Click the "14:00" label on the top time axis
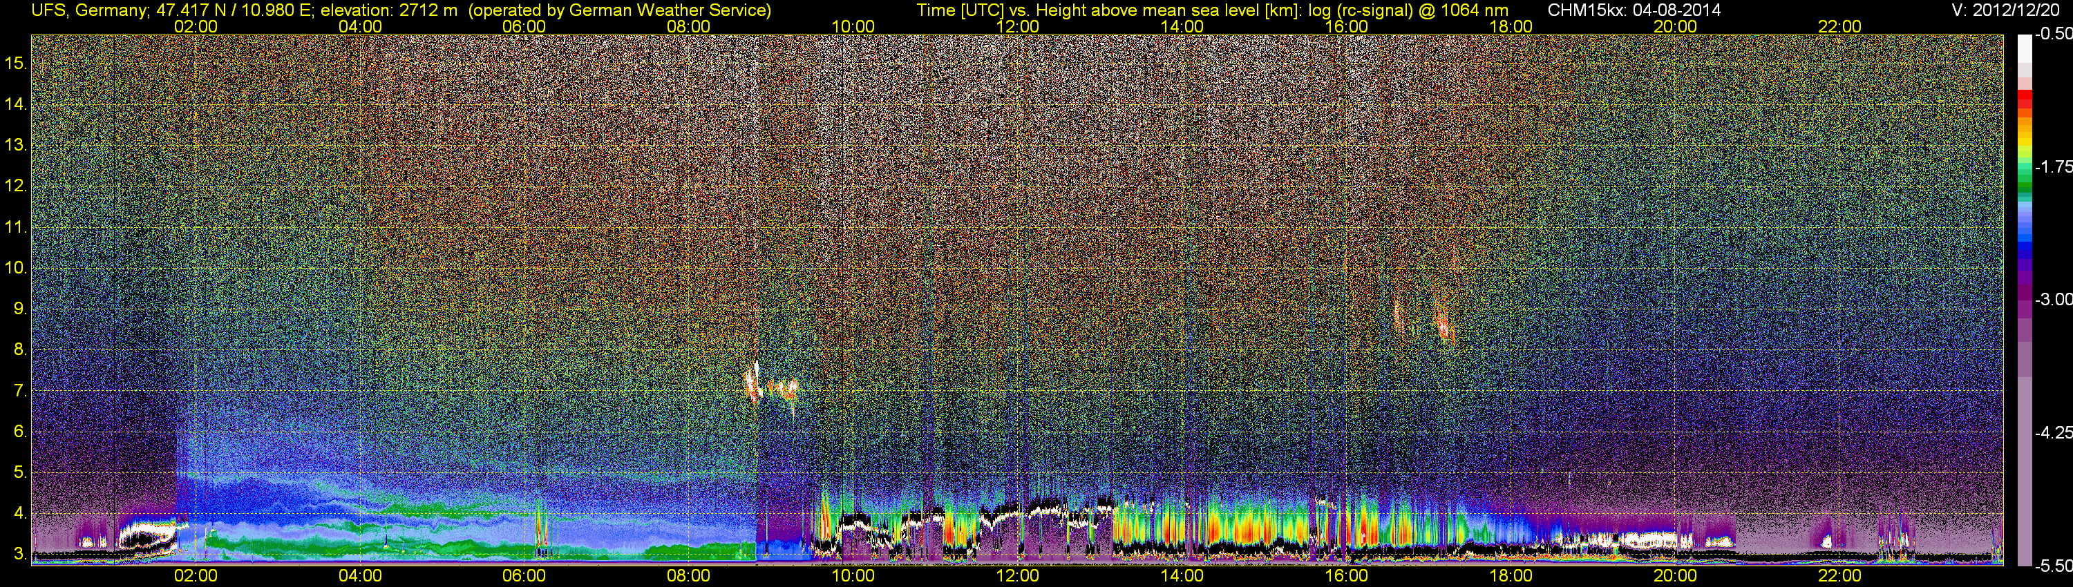This screenshot has height=587, width=2073. 1182,26
